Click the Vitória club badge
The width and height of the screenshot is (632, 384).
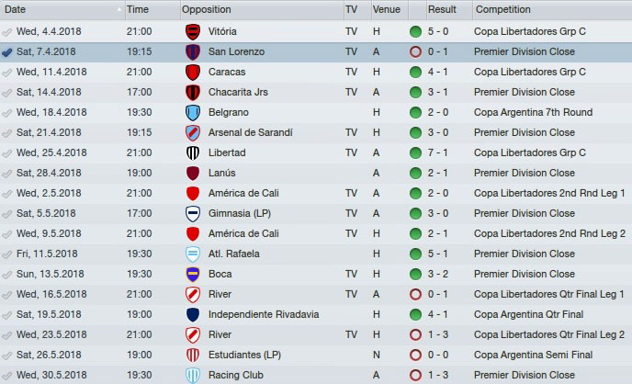click(x=193, y=31)
